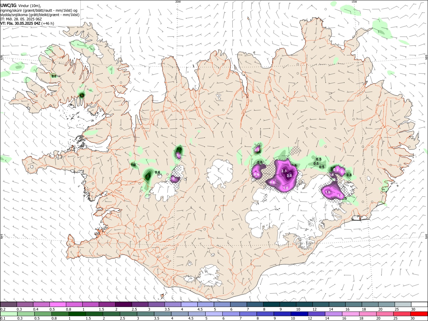Viewport: 428px width, 321px height.
Task: Click the 0.2 swatch of the snow scale
Action: 9,304
